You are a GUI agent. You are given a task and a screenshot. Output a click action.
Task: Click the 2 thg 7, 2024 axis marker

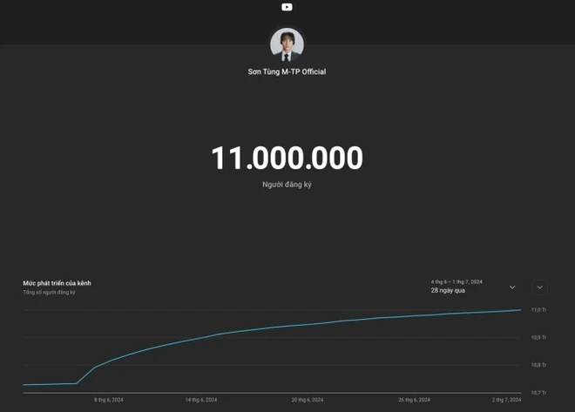pyautogui.click(x=506, y=400)
